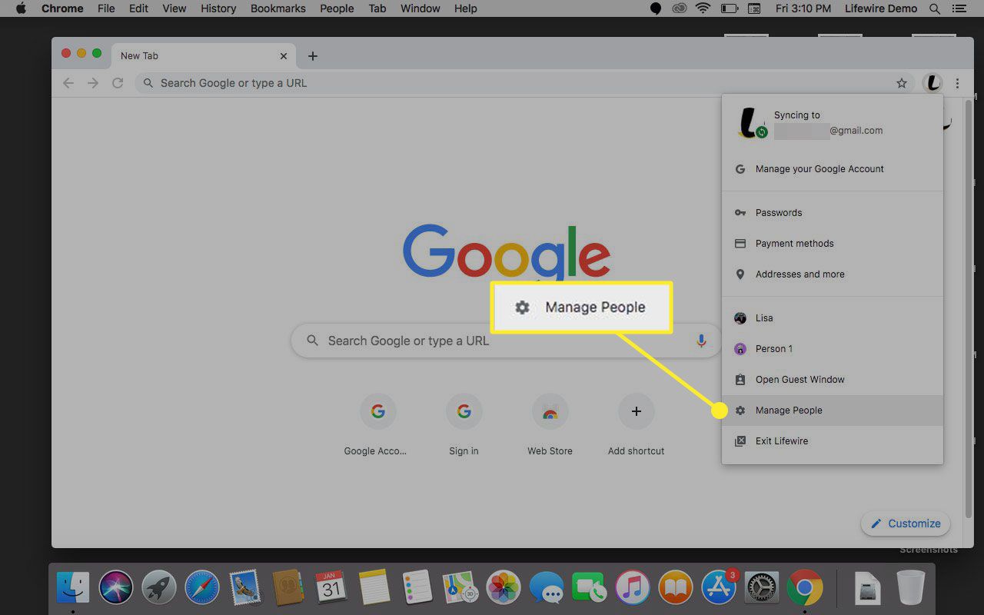
Task: Open Finder from the Dock
Action: pos(74,588)
